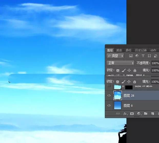This screenshot has height=143, width=159.
Task: Click the 不透明度 100% value field
Action: [x=155, y=63]
